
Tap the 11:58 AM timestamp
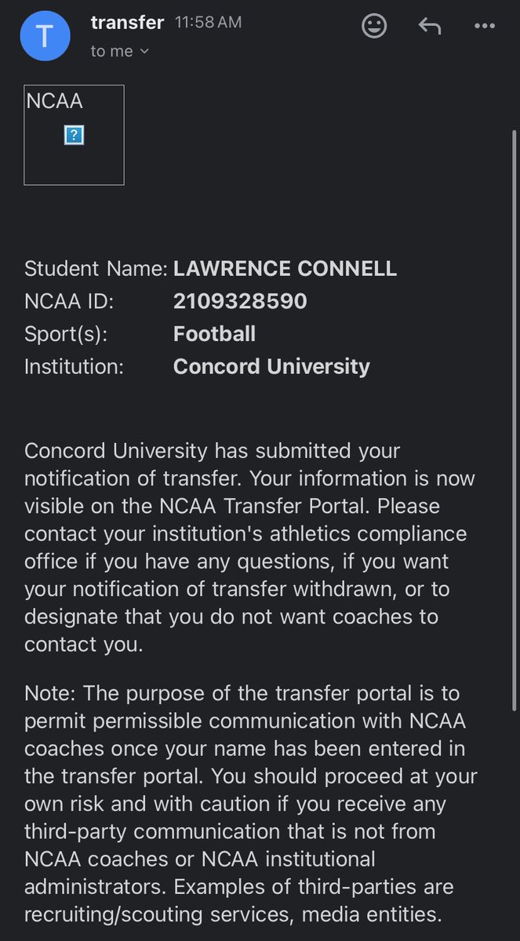pos(208,24)
